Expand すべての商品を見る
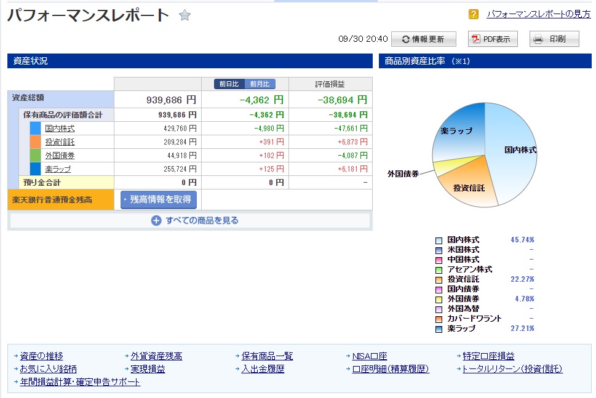Image resolution: width=596 pixels, height=398 pixels. tap(189, 220)
